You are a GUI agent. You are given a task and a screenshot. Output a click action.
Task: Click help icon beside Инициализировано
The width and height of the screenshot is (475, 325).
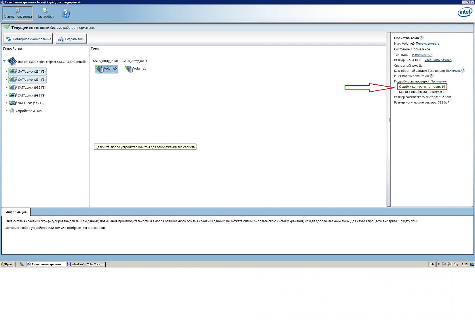431,76
